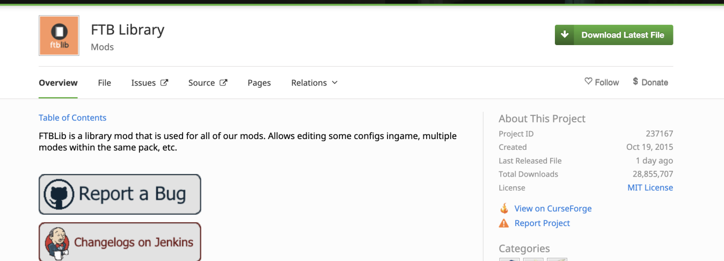Switch to the Overview tab
The width and height of the screenshot is (724, 261).
coord(58,83)
